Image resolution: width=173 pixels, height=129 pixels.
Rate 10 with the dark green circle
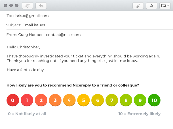click(154, 100)
